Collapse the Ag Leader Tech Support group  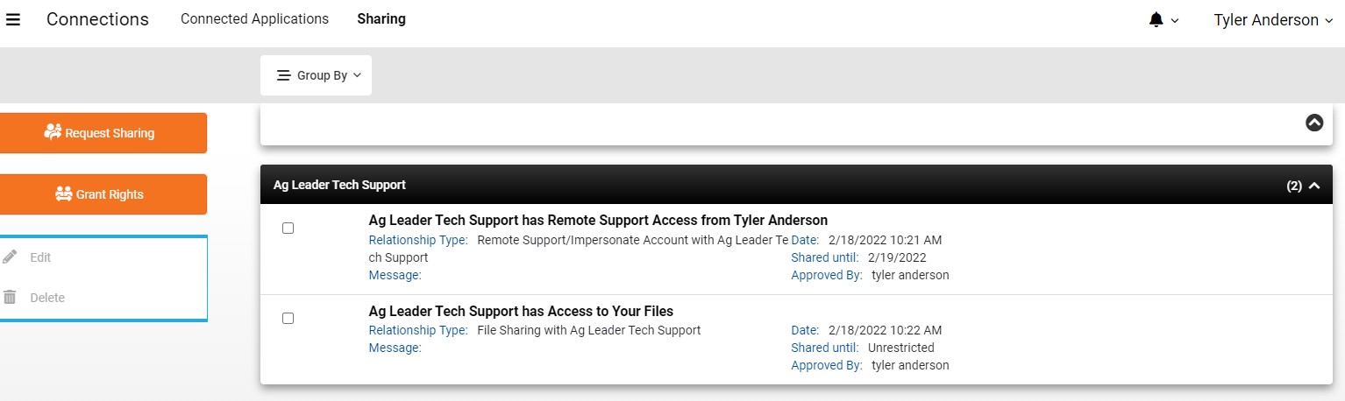1314,186
